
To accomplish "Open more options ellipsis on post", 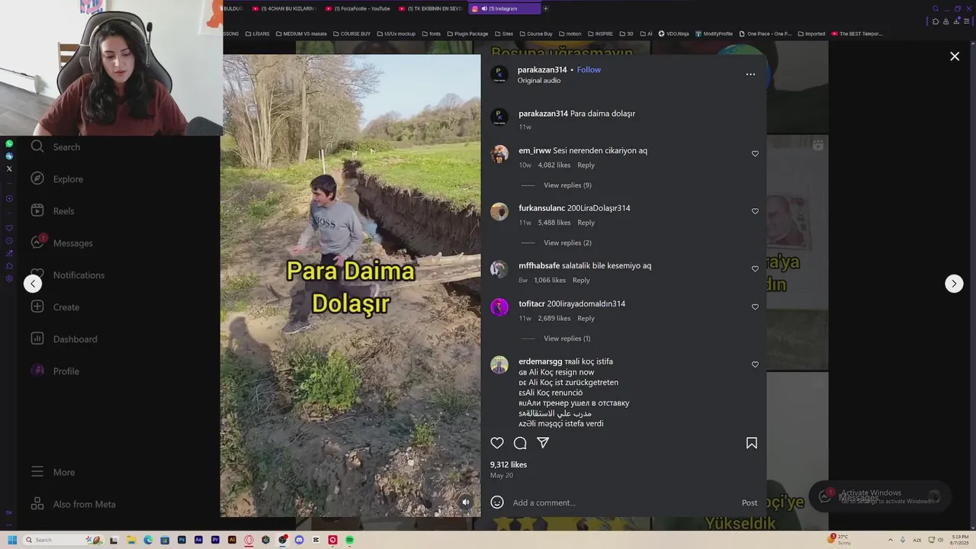I will [x=750, y=74].
